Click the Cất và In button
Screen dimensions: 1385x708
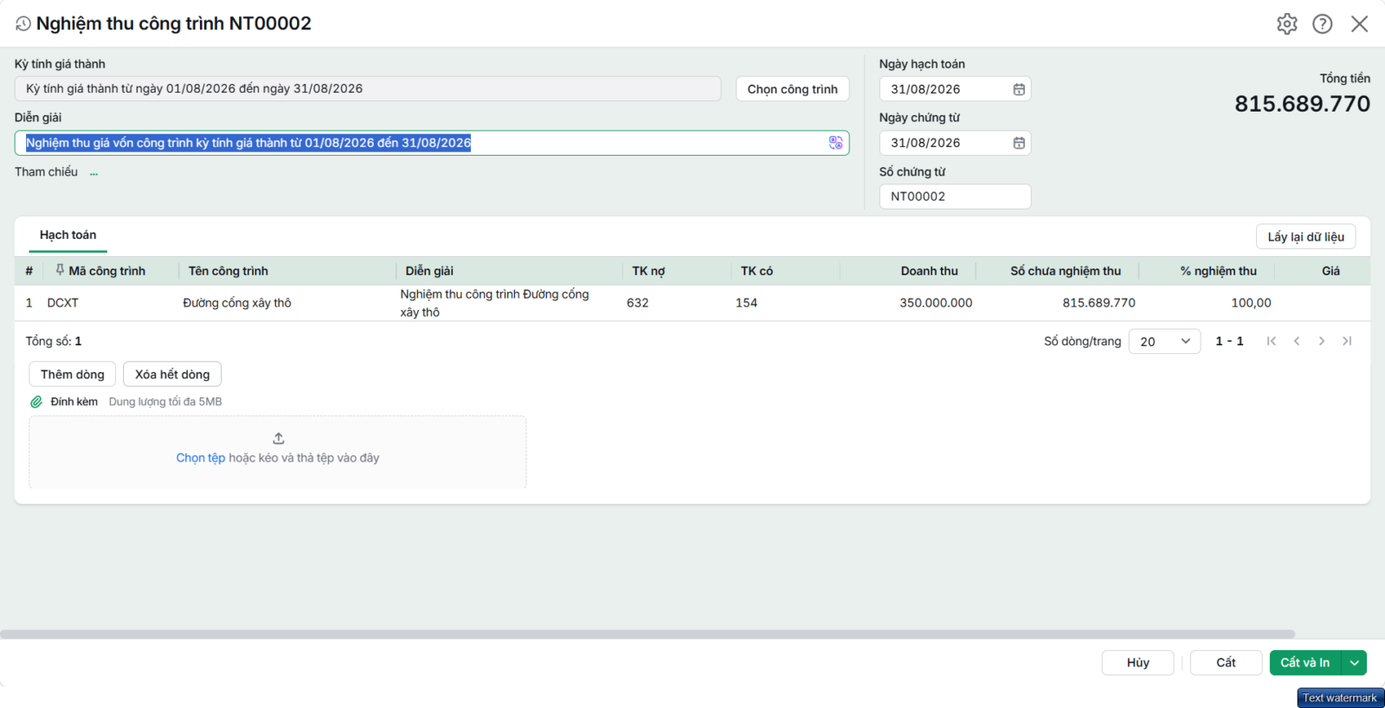pos(1305,663)
